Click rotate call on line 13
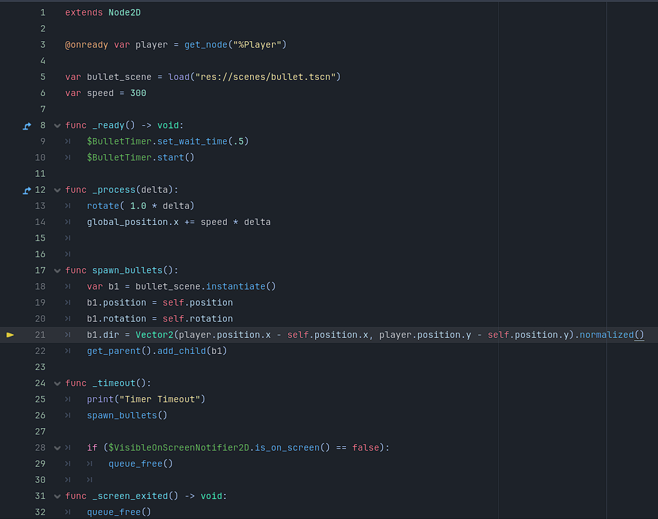Screen dimensions: 658x519 point(103,206)
